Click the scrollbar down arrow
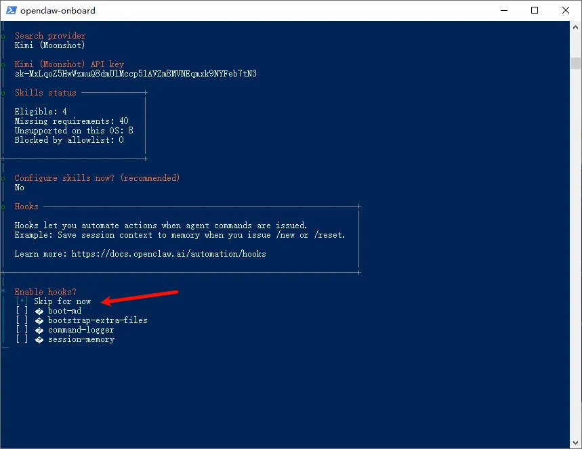Screen dimensions: 582x449 pos(575,442)
